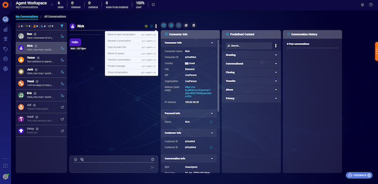378x184 pixels.
Task: Collapse the Personal Info section
Action: 212,113
